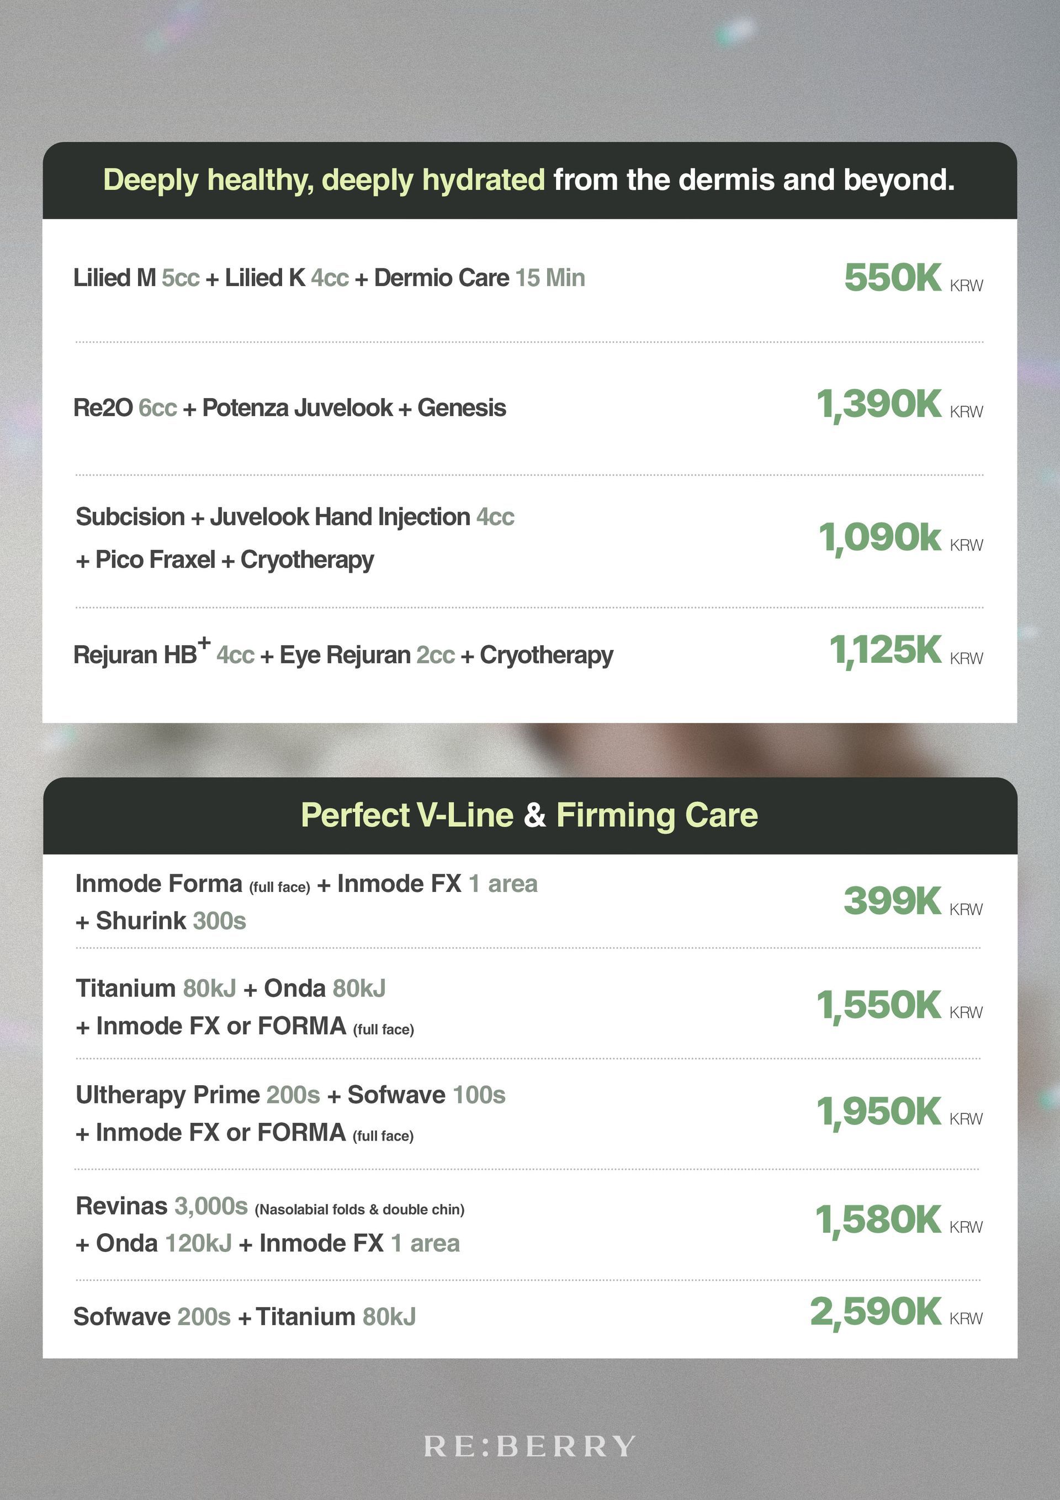Open the Titanium 80kJ + Onda 80kJ package
This screenshot has height=1500, width=1060.
pyautogui.click(x=245, y=1007)
